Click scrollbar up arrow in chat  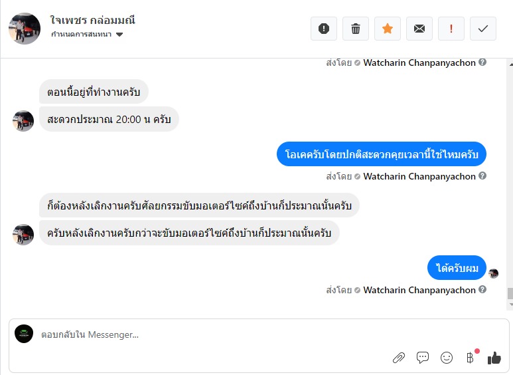[511, 64]
